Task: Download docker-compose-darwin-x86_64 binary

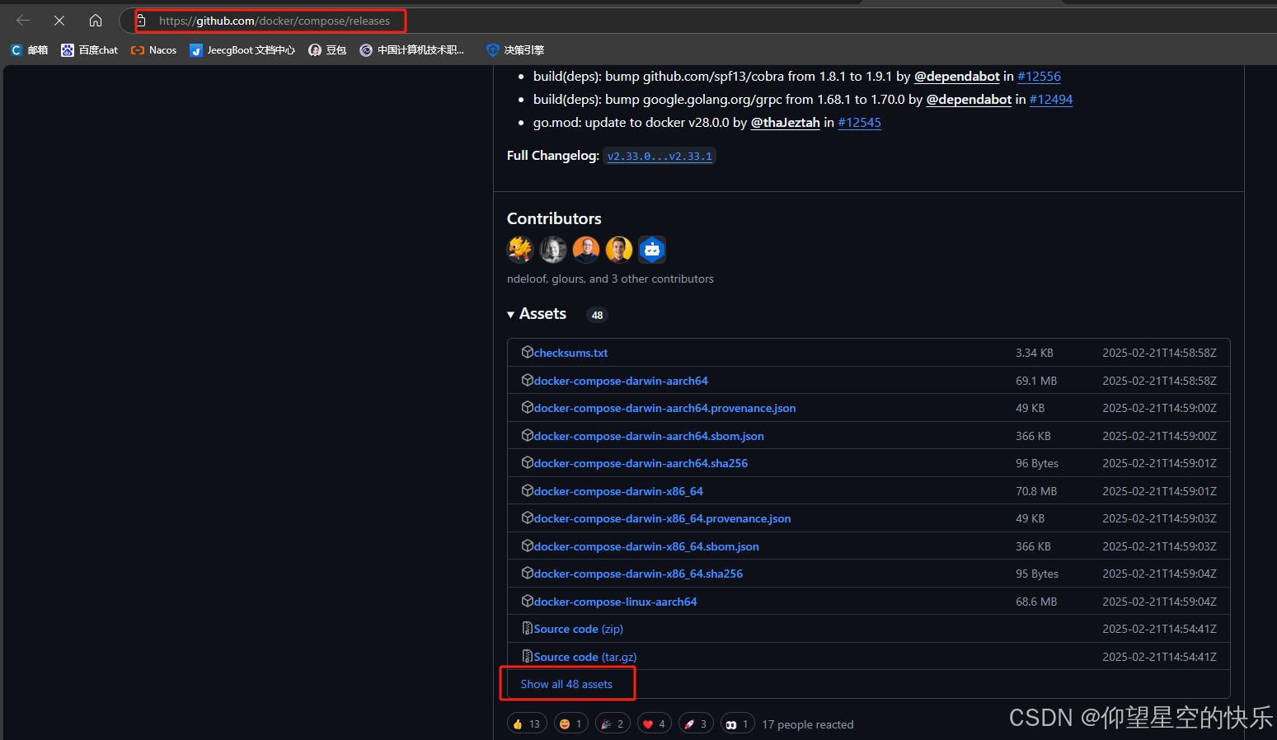Action: click(x=618, y=491)
